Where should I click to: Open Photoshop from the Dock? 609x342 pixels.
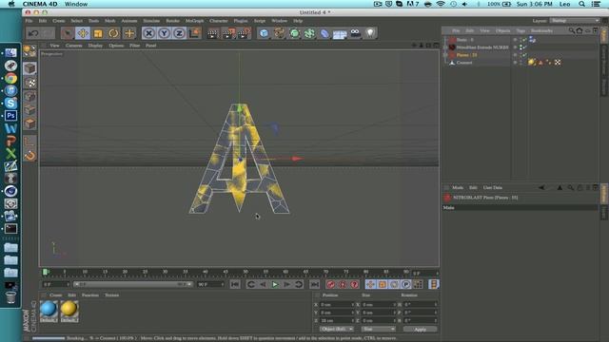[10, 116]
